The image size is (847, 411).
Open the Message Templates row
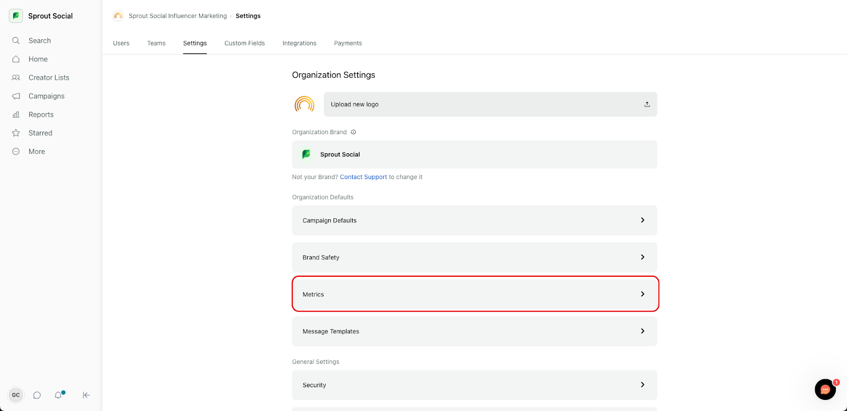[x=474, y=331]
